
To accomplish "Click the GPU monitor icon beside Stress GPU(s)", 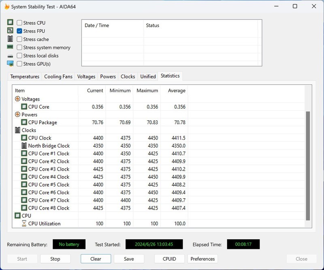I will (x=11, y=64).
